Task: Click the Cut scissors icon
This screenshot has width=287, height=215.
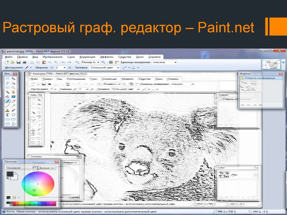Action: click(x=32, y=62)
